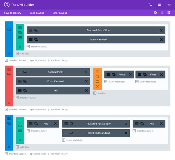This screenshot has height=160, width=175.
Task: Clone the Posts Carousel module in first section
Action: click(36, 40)
